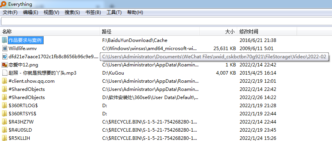
Task: Focus the search input box
Action: (x=167, y=21)
